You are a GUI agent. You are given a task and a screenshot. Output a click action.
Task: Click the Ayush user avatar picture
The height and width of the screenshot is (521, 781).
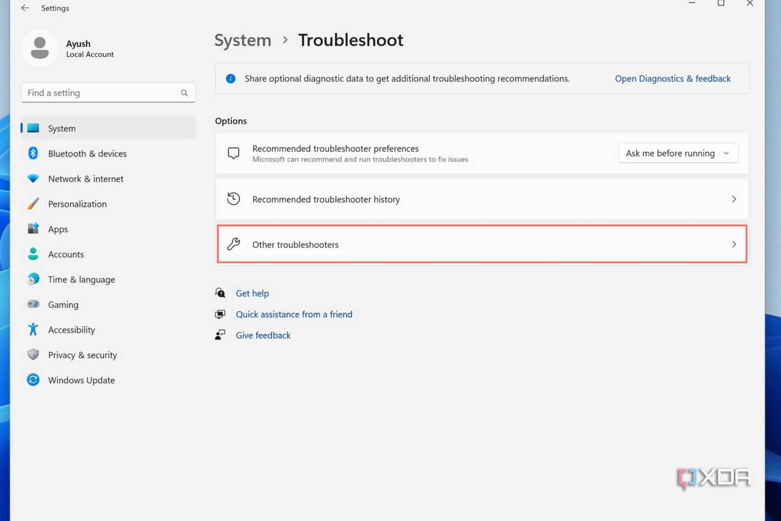pos(40,48)
